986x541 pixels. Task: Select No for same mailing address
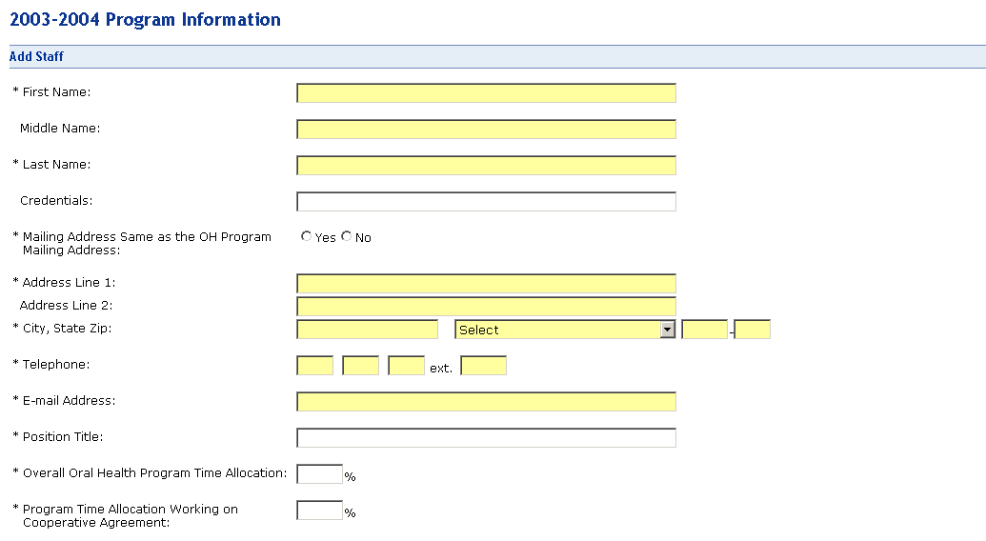pos(347,236)
